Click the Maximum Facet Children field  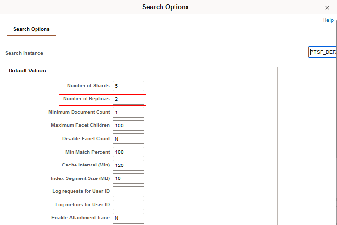coord(128,126)
